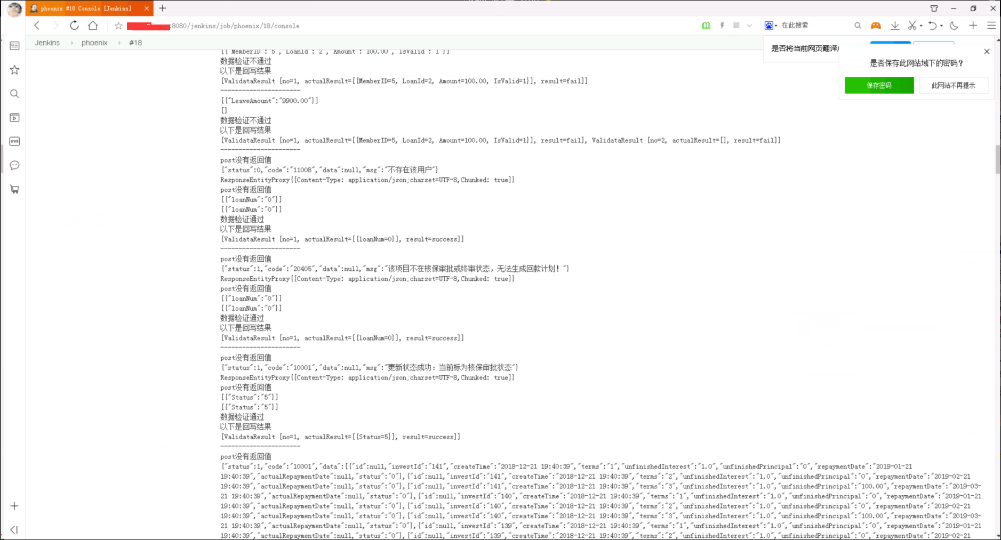
Task: Open the sidebar shopping cart icon
Action: pos(14,189)
